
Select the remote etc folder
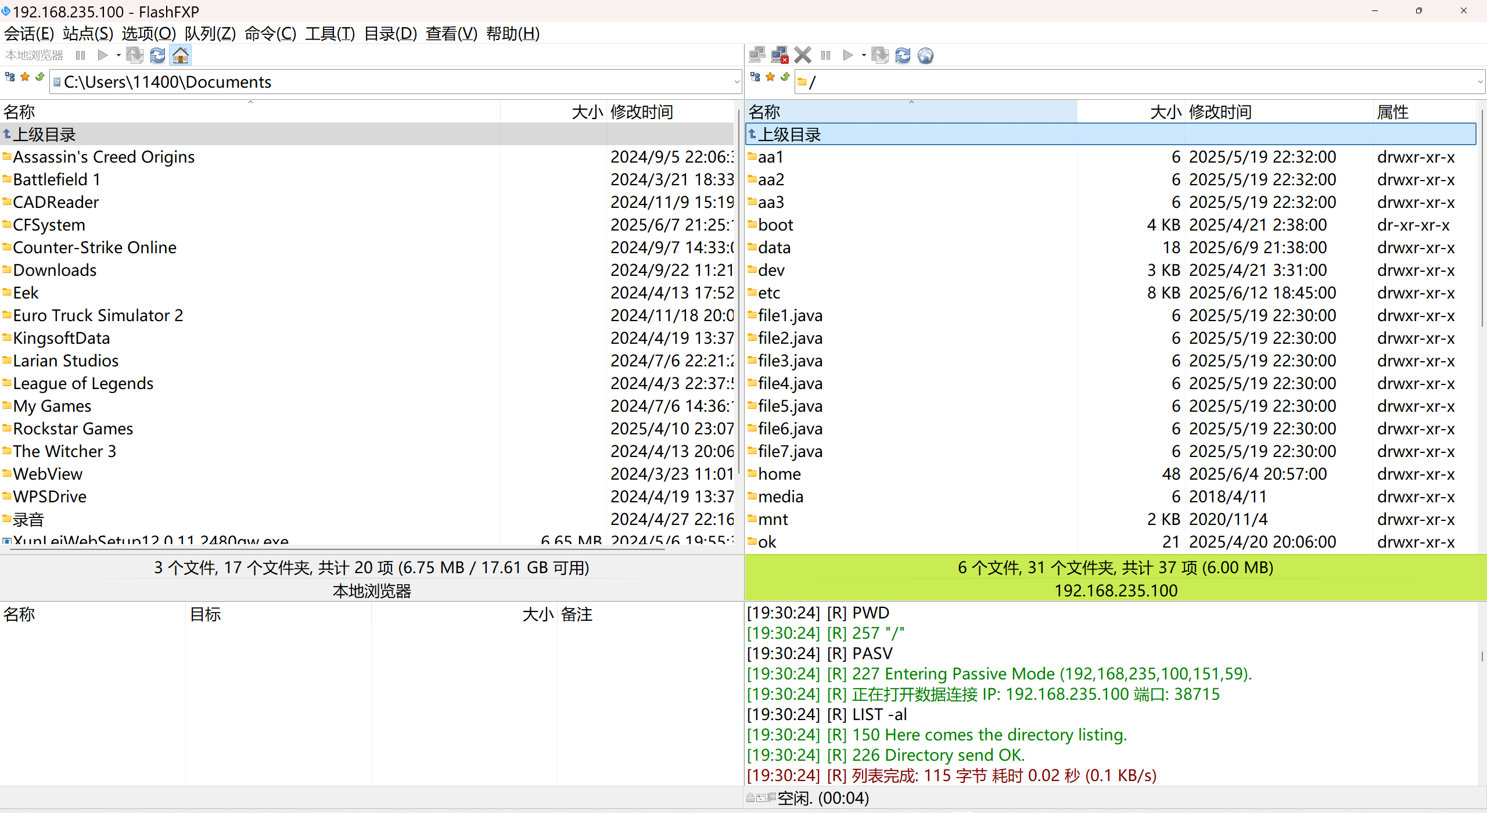click(x=768, y=293)
